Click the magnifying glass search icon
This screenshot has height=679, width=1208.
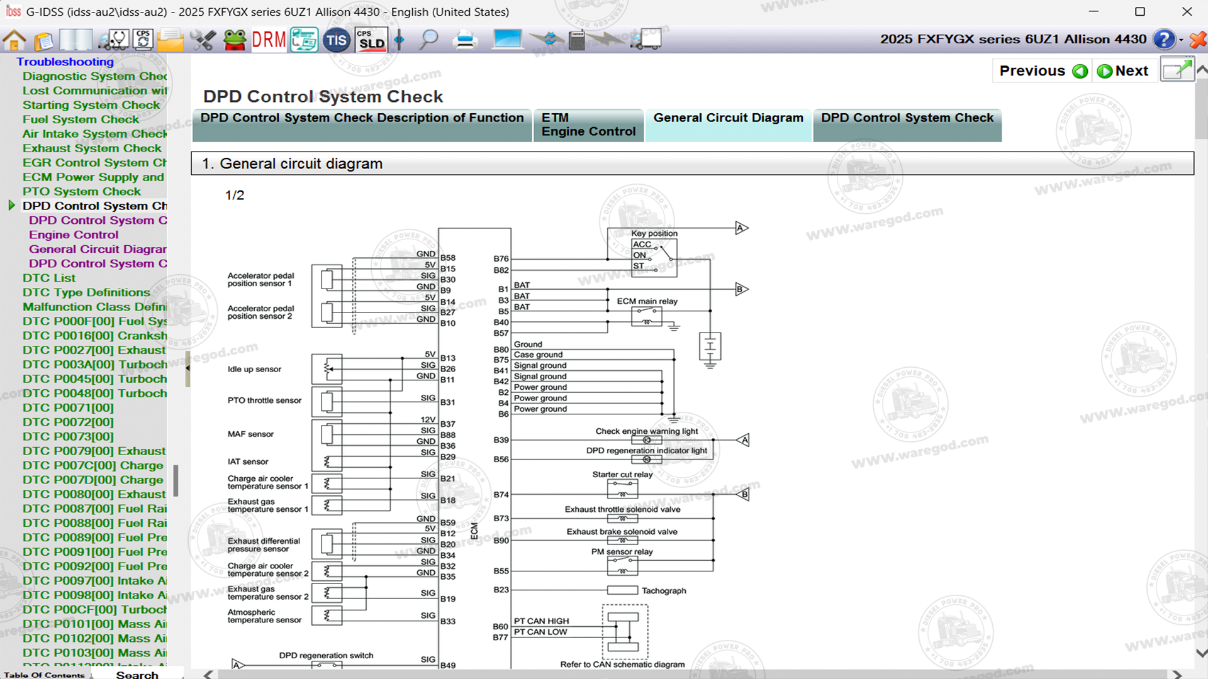[429, 40]
